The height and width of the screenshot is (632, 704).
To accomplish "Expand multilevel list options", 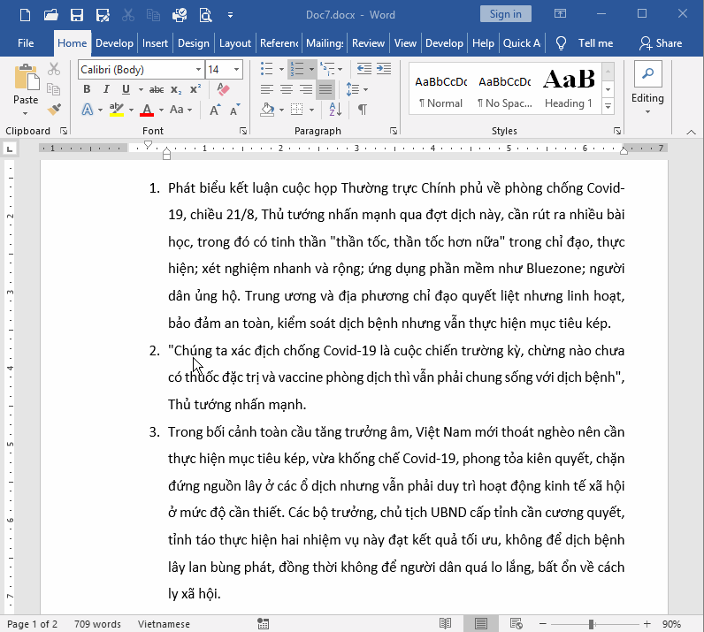I will [340, 69].
